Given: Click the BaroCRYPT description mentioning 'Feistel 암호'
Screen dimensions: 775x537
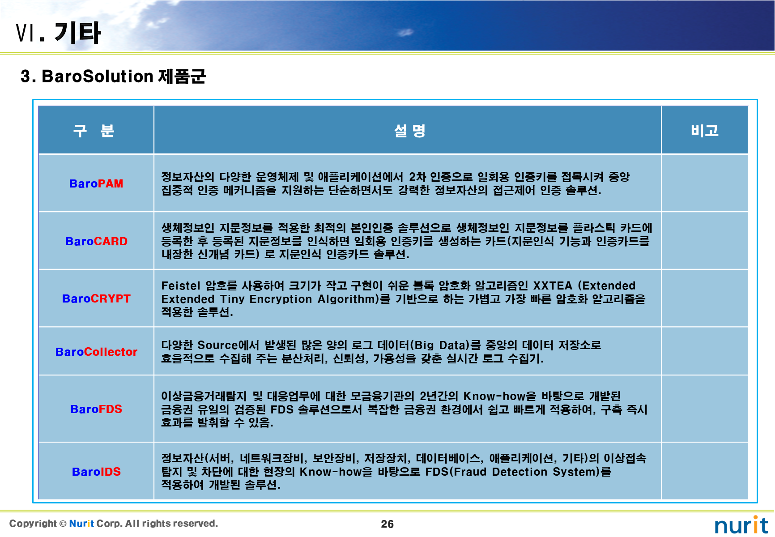Looking at the screenshot, I should tap(403, 298).
